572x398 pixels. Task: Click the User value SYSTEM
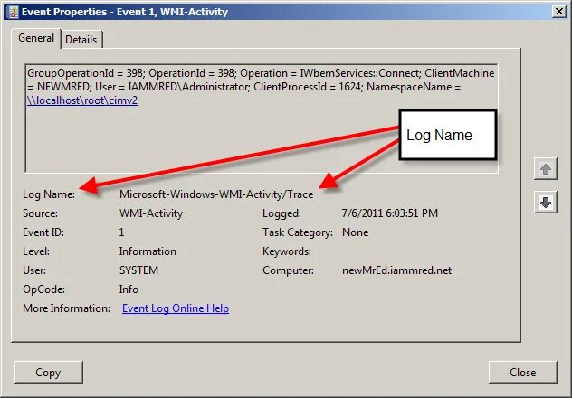(138, 270)
